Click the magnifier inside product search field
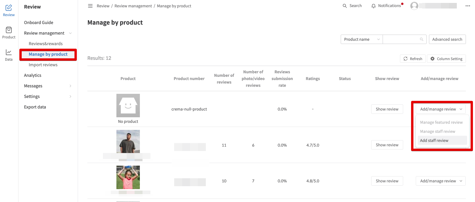Viewport: 475px width, 202px height. click(422, 39)
